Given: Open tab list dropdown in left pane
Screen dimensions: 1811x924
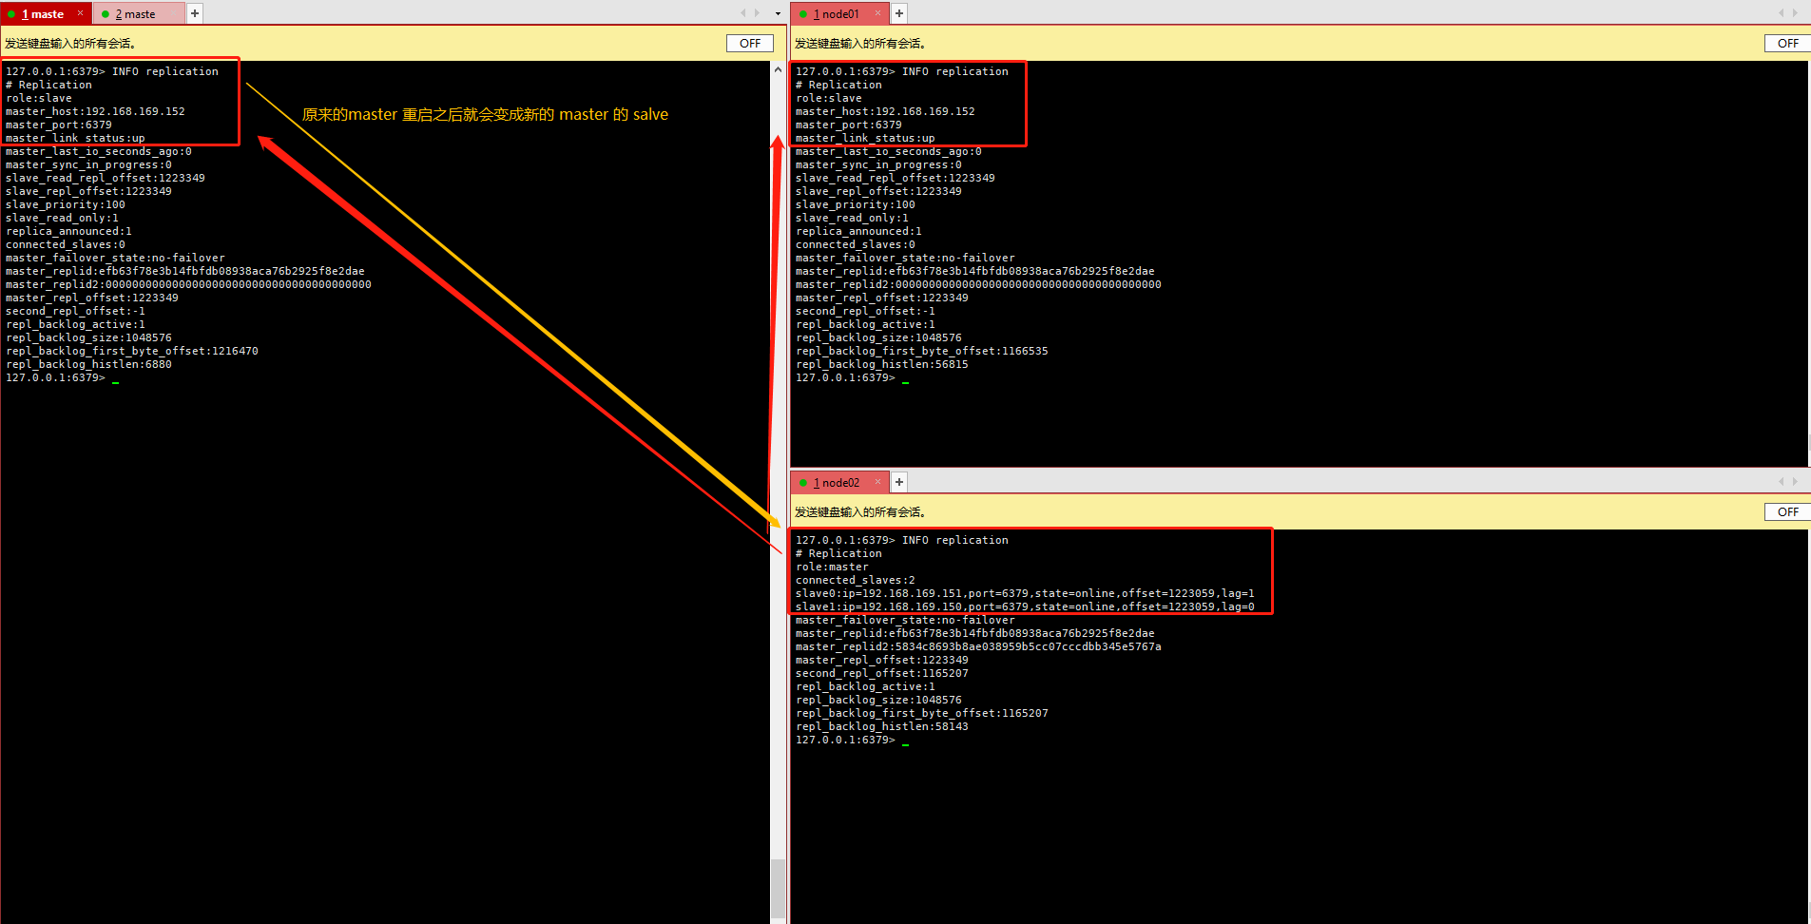Looking at the screenshot, I should click(778, 13).
